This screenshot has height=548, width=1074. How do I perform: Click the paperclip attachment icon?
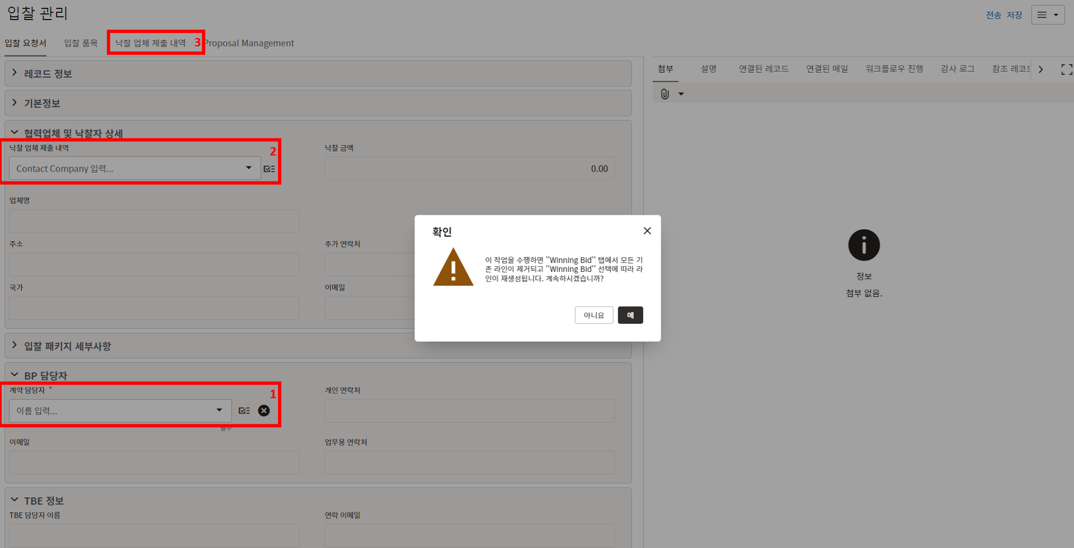click(x=665, y=94)
